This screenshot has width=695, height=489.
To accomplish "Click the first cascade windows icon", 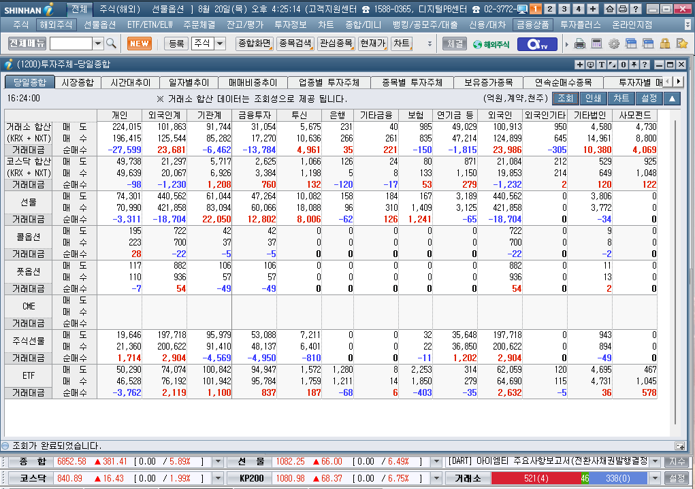I will 631,44.
